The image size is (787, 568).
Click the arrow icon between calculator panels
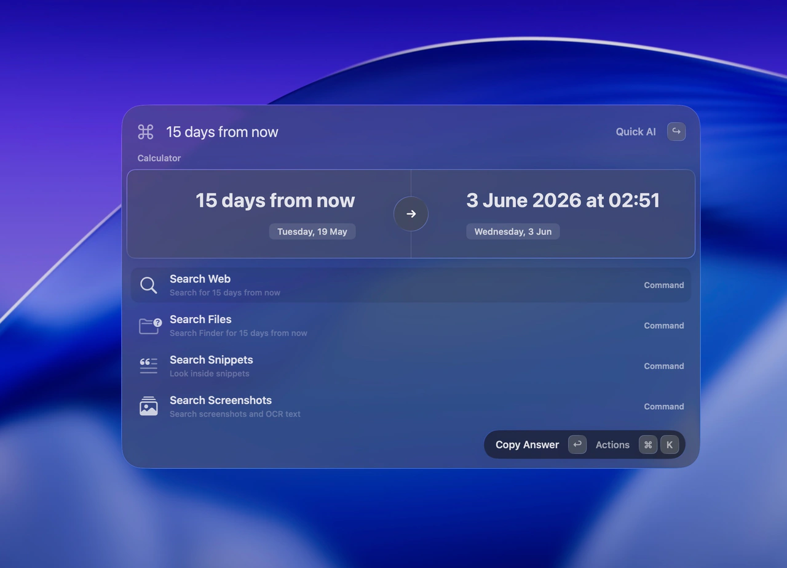click(x=411, y=214)
